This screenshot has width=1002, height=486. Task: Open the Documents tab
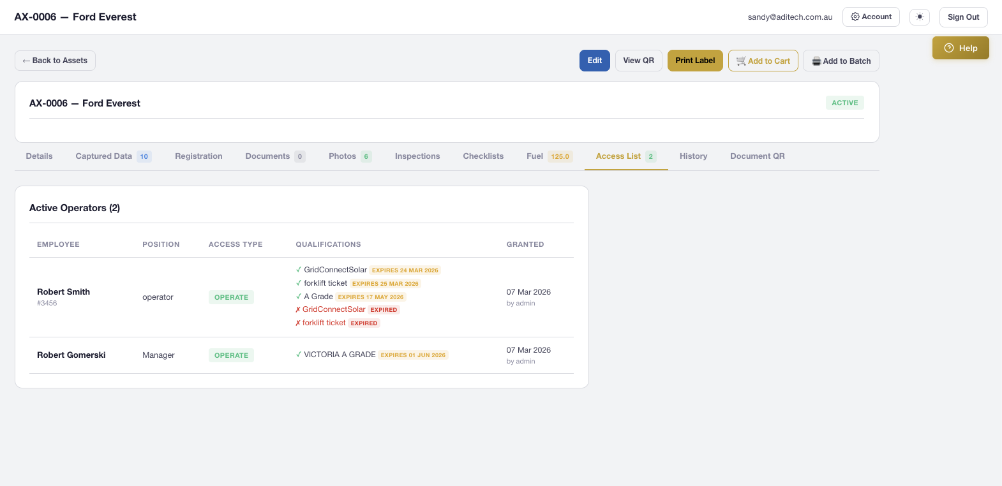pyautogui.click(x=275, y=156)
